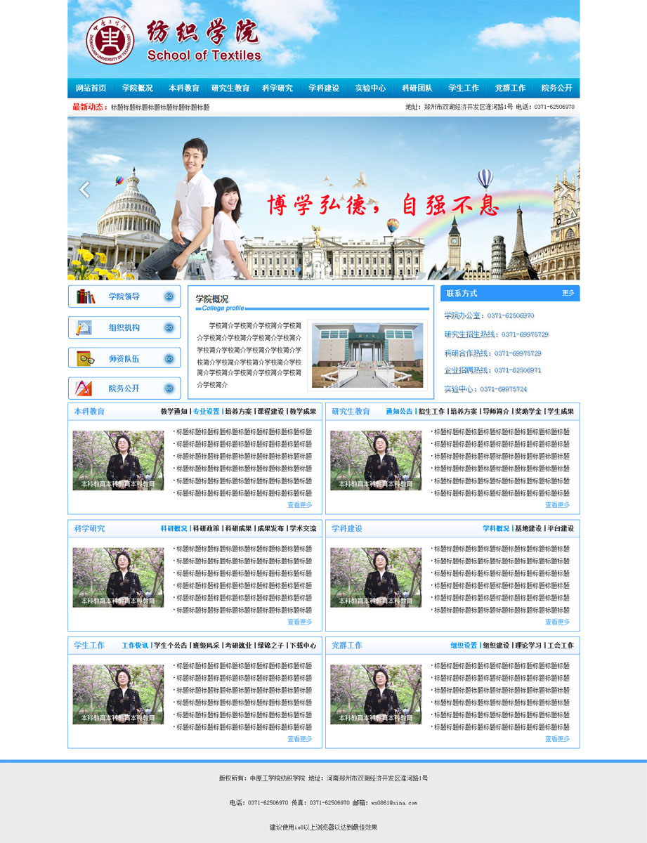
Task: Click the books icon beside 学院领导
Action: (x=86, y=296)
